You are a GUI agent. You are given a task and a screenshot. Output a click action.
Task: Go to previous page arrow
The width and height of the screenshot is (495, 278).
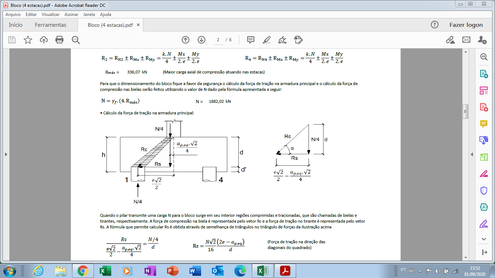coord(186,40)
